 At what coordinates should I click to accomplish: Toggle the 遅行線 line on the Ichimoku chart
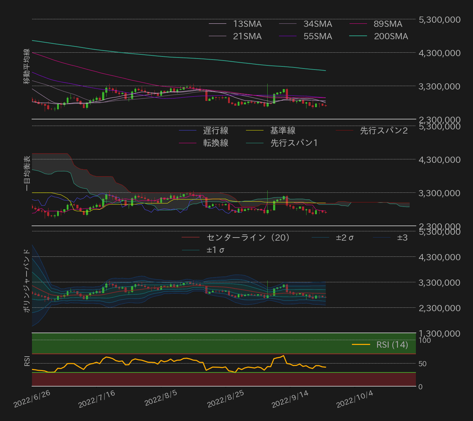click(x=216, y=131)
